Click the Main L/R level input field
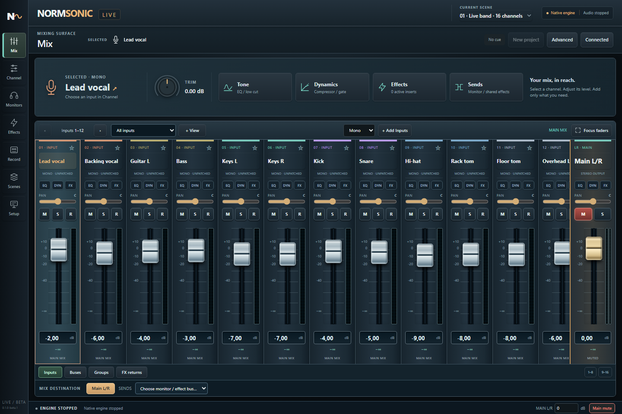 (593, 338)
